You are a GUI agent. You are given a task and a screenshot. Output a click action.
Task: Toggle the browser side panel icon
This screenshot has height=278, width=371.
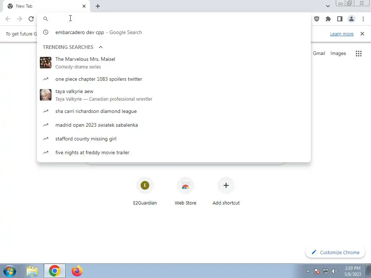coord(340,19)
